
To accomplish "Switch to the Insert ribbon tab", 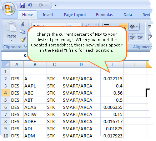I will point(48,15).
